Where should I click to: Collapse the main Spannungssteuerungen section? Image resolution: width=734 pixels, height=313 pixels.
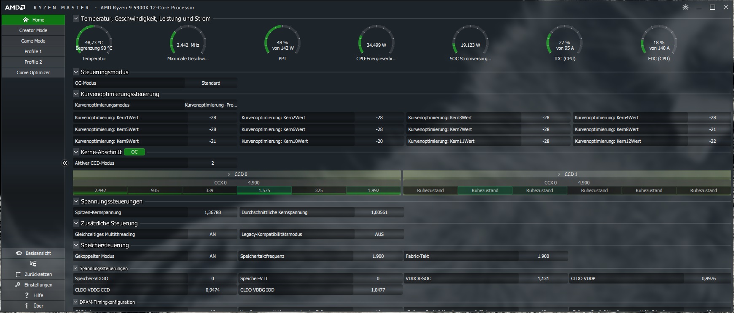pos(76,201)
